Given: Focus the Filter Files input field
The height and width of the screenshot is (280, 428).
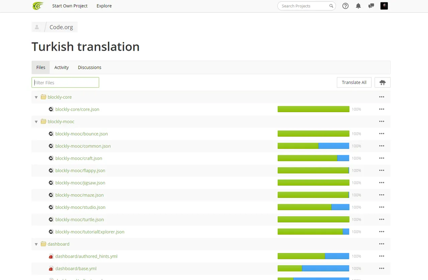Looking at the screenshot, I should pyautogui.click(x=65, y=82).
